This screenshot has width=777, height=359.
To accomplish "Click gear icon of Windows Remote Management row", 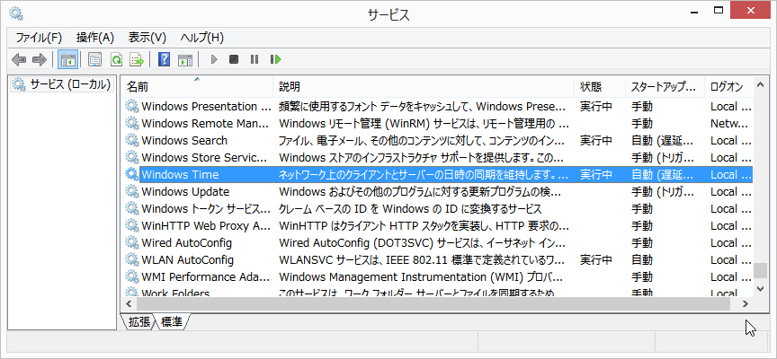I will 132,123.
